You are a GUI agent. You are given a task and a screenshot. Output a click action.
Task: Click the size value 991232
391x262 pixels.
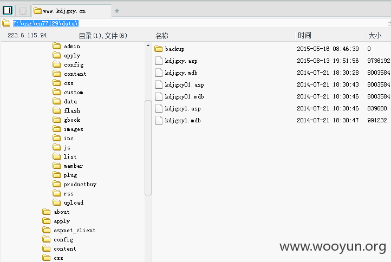tap(377, 120)
